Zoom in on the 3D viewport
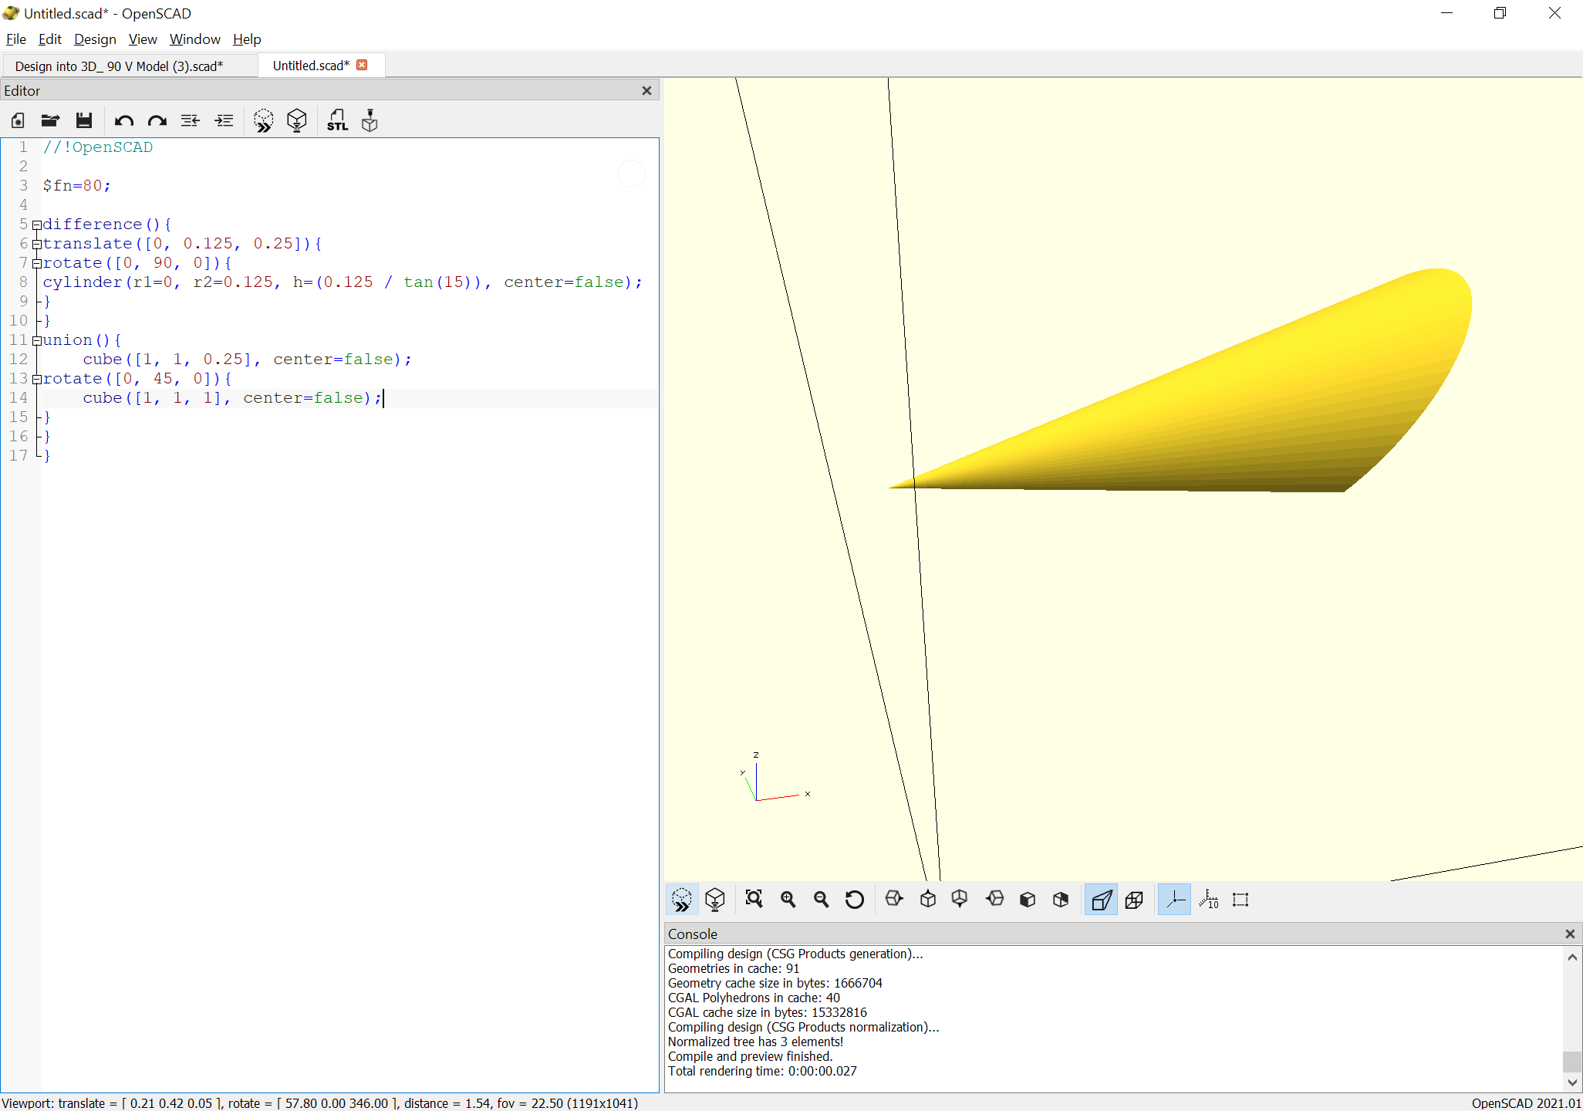The height and width of the screenshot is (1111, 1583). pyautogui.click(x=788, y=899)
